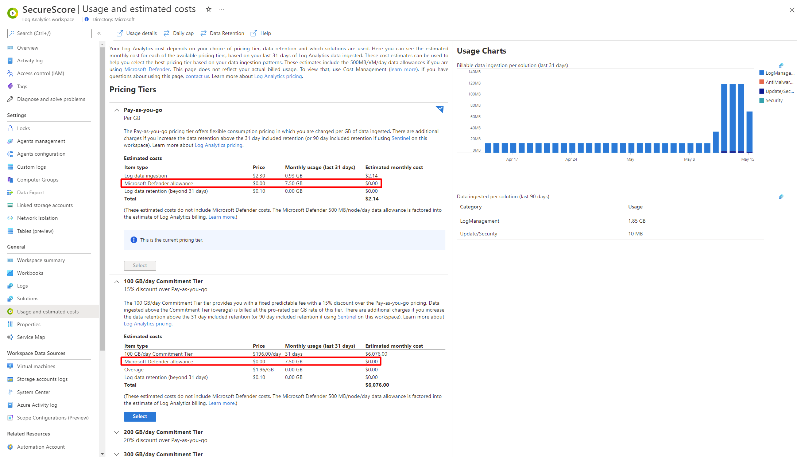Expand the 300 GB/day Commitment Tier
Screen dimensions: 797x457
tap(117, 454)
